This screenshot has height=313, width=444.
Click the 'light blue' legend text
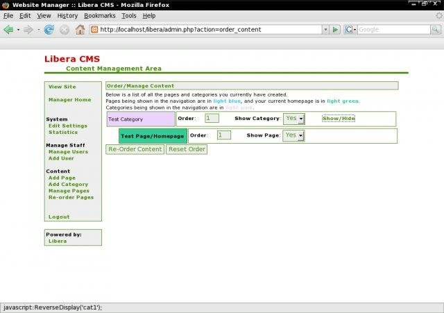227,101
